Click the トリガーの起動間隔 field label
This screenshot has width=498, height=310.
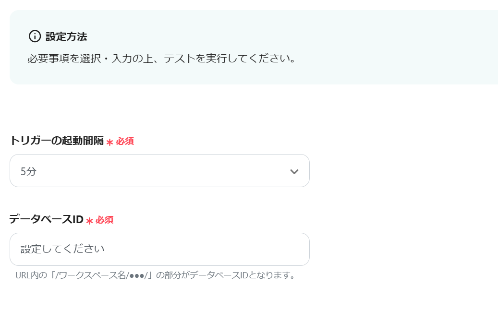pyautogui.click(x=57, y=141)
